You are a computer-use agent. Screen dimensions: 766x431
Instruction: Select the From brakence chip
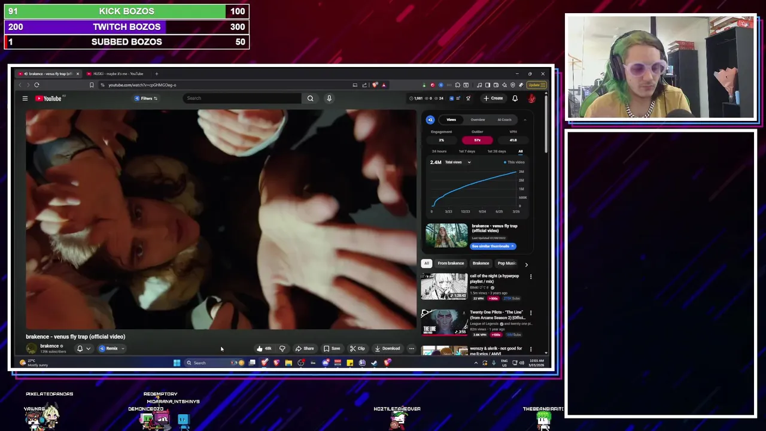click(x=451, y=263)
